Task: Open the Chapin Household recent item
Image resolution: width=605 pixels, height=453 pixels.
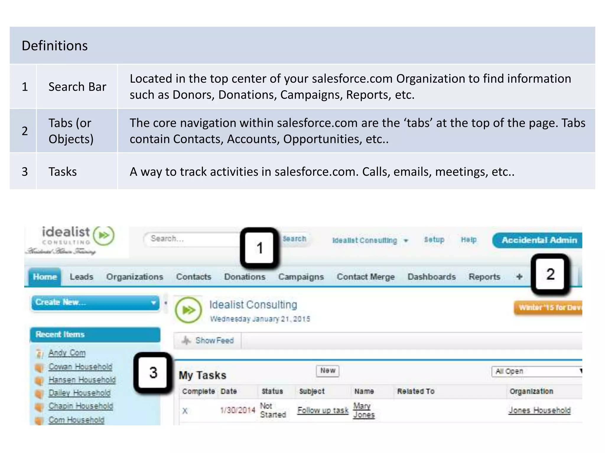Action: pos(81,406)
